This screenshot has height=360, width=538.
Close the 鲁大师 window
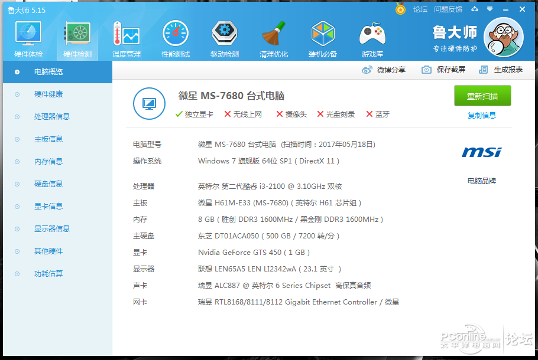point(522,9)
